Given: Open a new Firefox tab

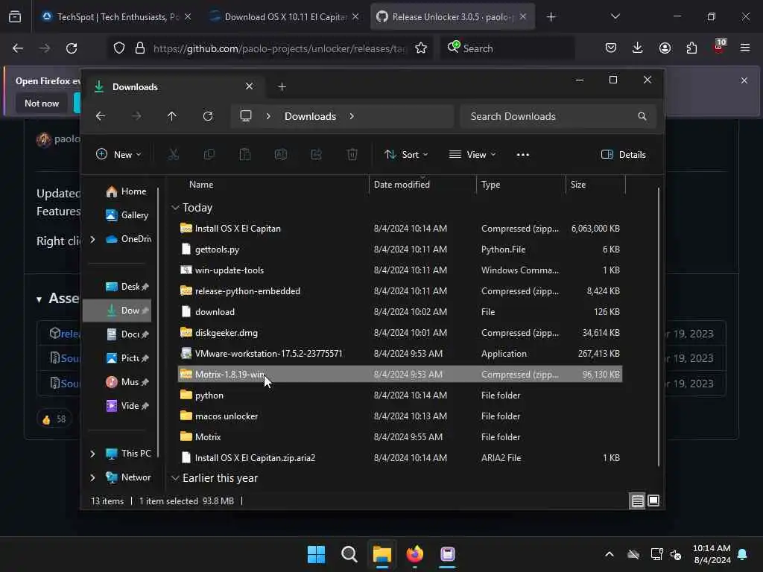Looking at the screenshot, I should click(x=551, y=17).
